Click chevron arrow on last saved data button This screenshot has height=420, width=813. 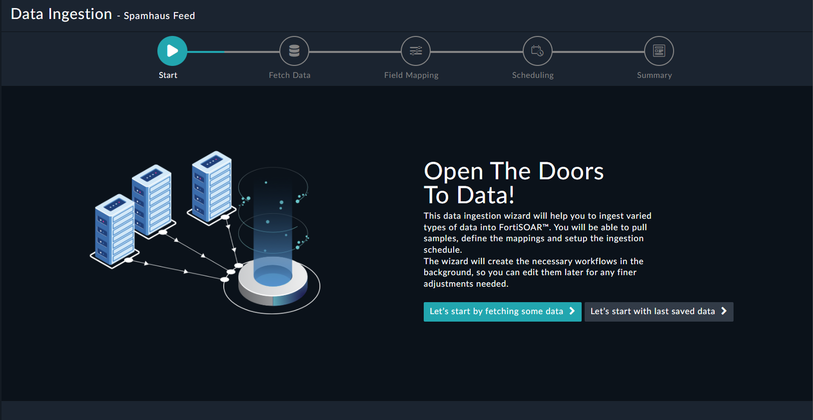[x=724, y=311]
